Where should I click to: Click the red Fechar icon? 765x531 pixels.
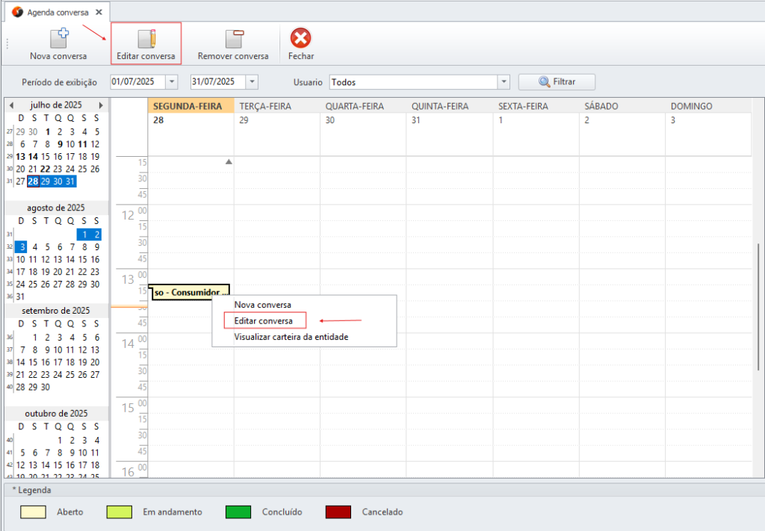[300, 39]
